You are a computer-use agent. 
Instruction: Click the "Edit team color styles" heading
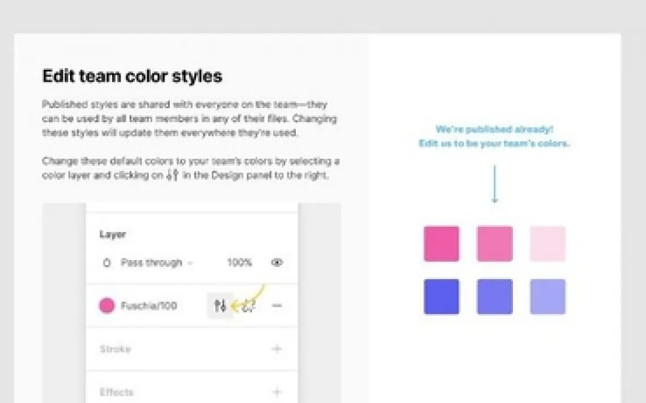[x=132, y=76]
